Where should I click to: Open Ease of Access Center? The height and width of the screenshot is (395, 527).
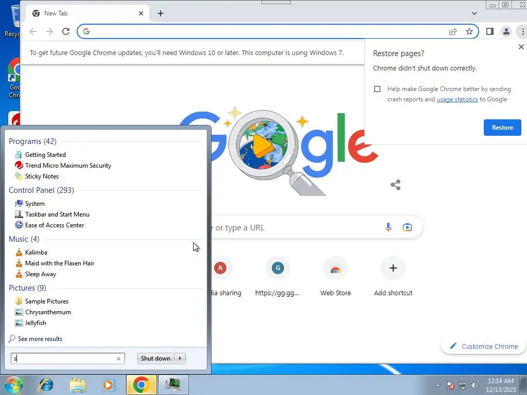(x=49, y=225)
